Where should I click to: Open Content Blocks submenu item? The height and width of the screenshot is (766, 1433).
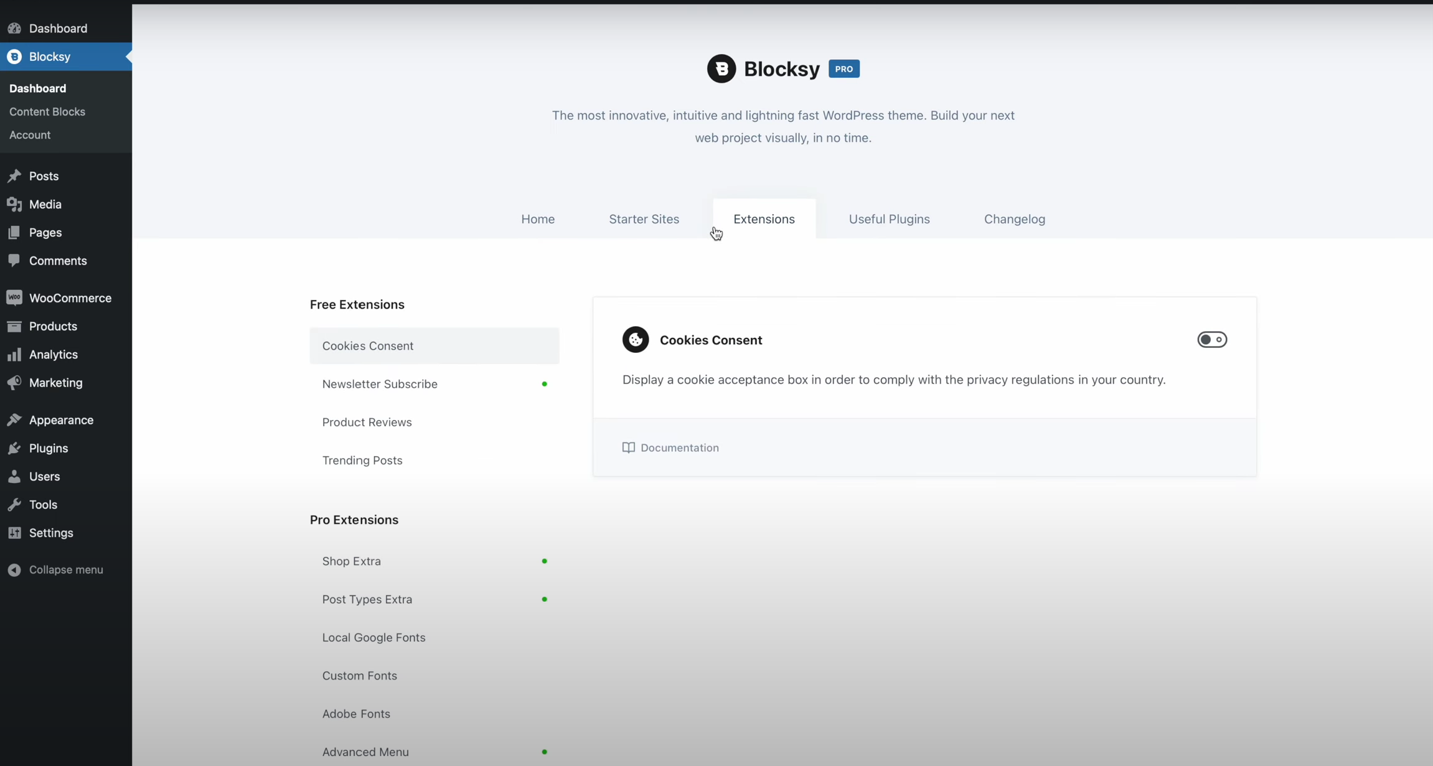[47, 112]
